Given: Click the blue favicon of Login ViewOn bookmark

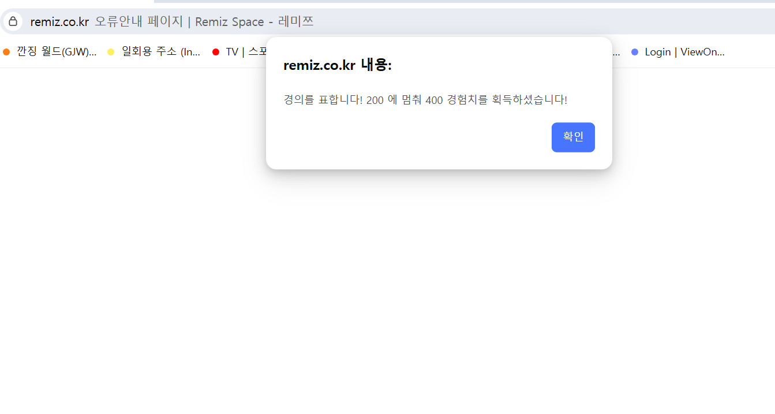Looking at the screenshot, I should click(x=635, y=52).
